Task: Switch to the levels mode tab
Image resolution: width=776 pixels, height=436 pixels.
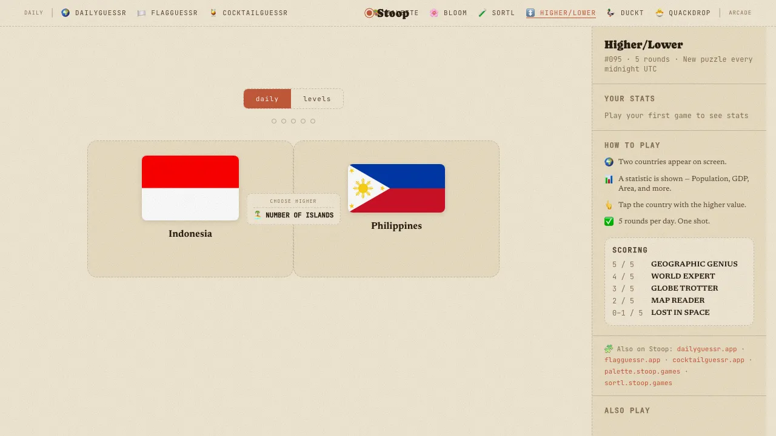Action: (x=317, y=99)
